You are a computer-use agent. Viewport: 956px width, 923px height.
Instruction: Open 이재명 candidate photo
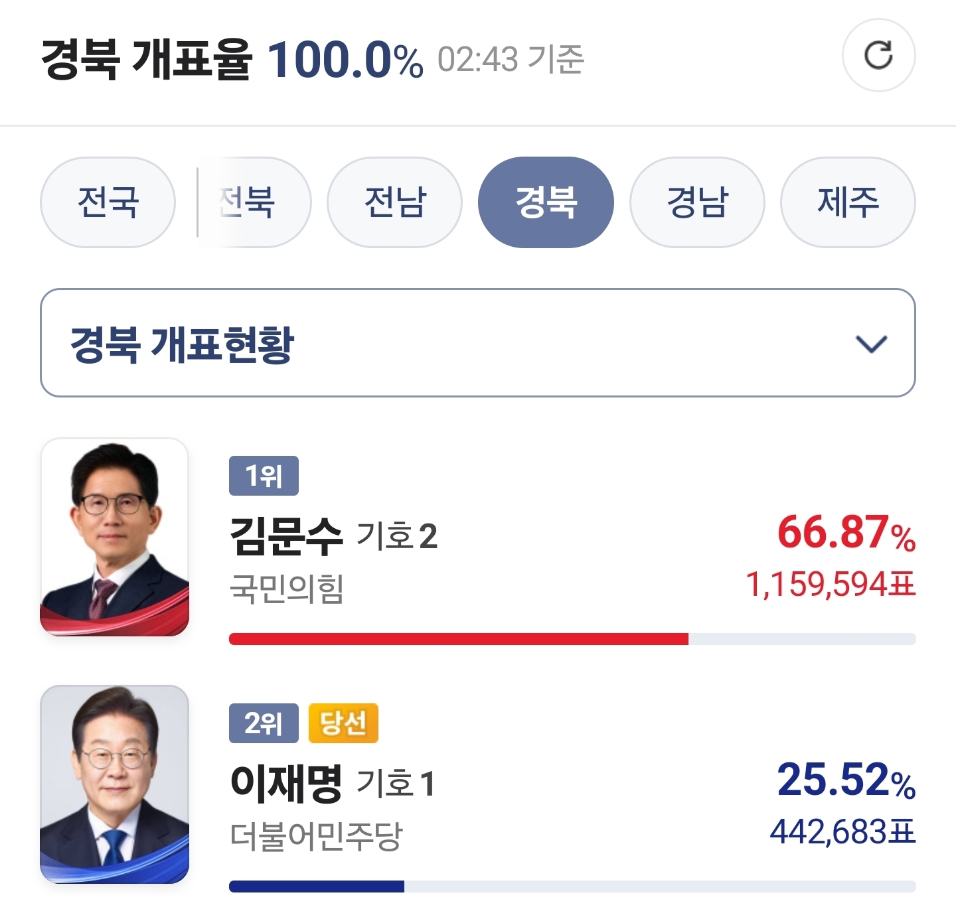click(115, 784)
